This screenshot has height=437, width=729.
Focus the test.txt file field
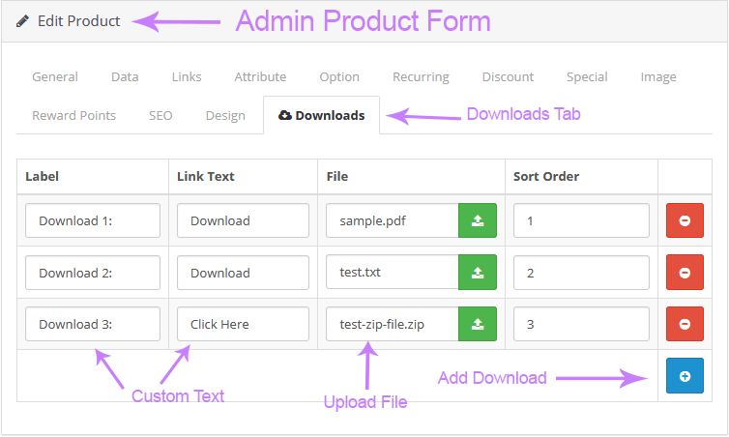tap(393, 273)
